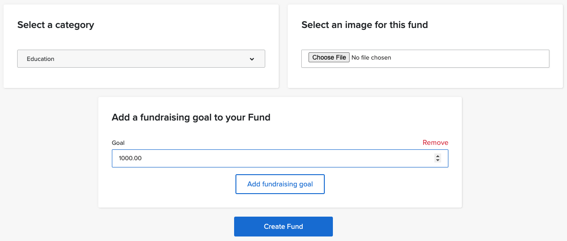Increment the Goal amount with up arrow

tap(438, 156)
